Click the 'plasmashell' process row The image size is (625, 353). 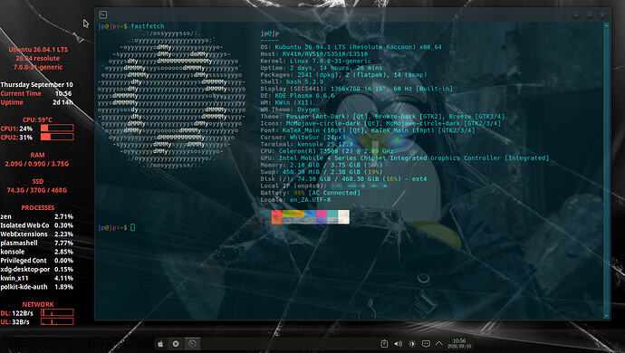pyautogui.click(x=36, y=243)
